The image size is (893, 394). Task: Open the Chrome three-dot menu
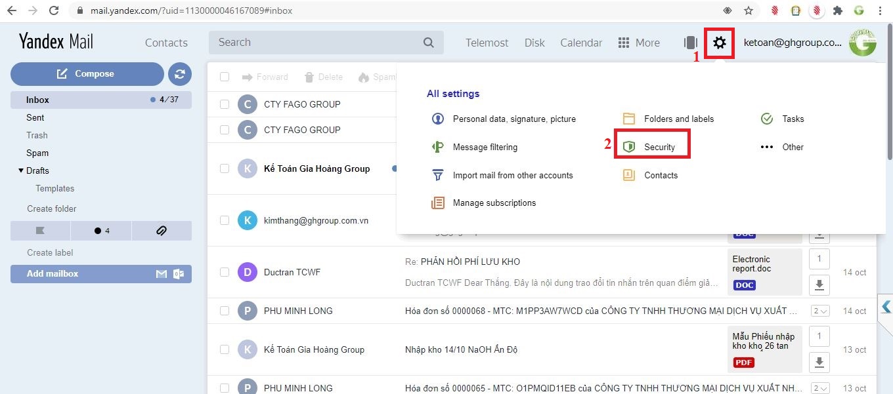[x=879, y=10]
